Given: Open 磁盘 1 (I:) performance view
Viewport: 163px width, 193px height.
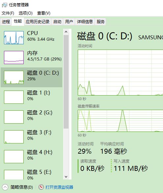Looking at the screenshot, I should [x=31, y=97].
